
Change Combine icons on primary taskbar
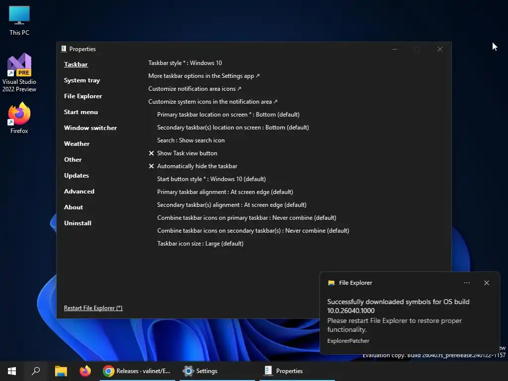coord(247,218)
